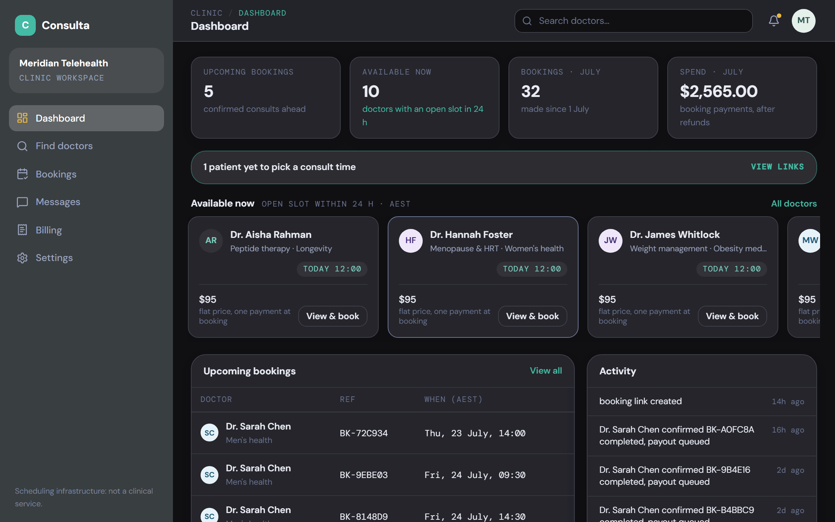Click the SC avatar in the BK-72C934 row

tap(209, 433)
